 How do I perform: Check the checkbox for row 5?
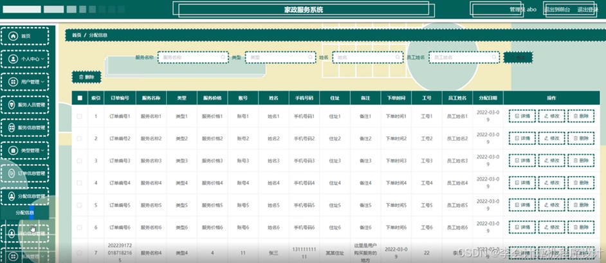coord(79,205)
